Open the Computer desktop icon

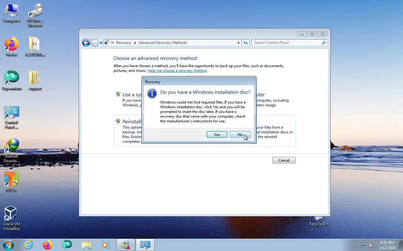(12, 13)
